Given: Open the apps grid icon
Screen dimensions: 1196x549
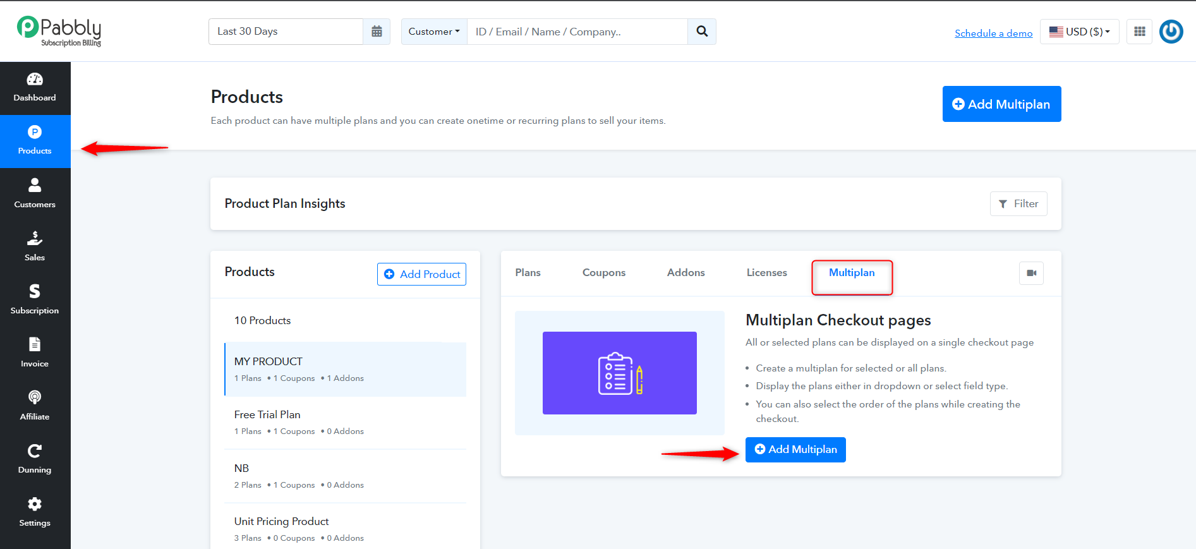Looking at the screenshot, I should [1140, 32].
